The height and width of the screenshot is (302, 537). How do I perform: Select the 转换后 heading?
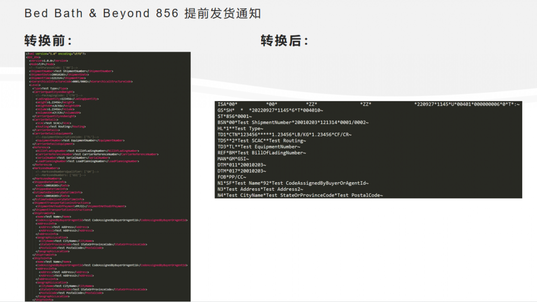tap(285, 41)
